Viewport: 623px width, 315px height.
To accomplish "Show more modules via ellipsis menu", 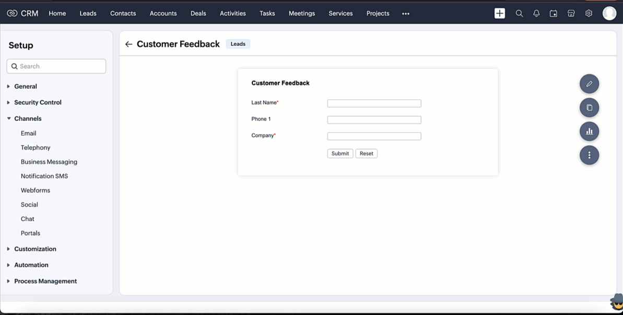I will click(x=406, y=14).
